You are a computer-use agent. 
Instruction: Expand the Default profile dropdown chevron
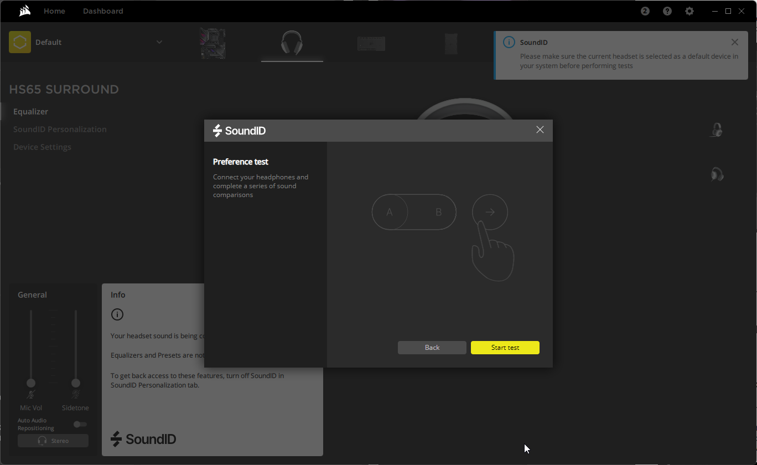pos(159,42)
